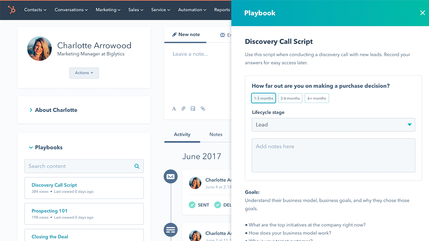This screenshot has height=241, width=429.
Task: Pick the 6+ months option
Action: click(x=316, y=98)
